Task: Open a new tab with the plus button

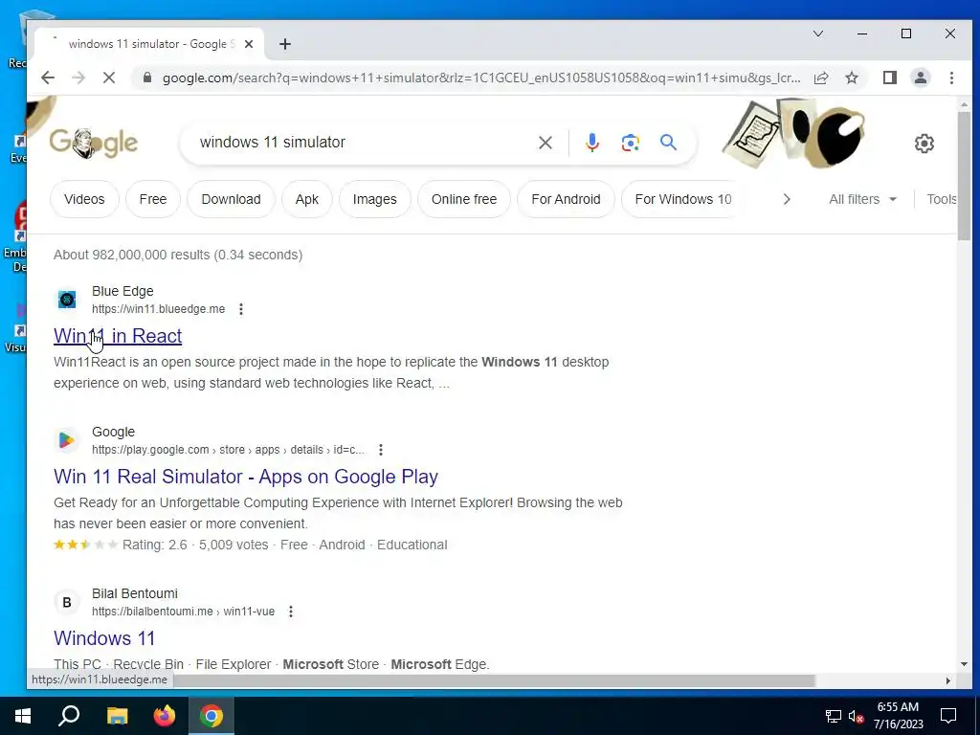Action: [285, 44]
